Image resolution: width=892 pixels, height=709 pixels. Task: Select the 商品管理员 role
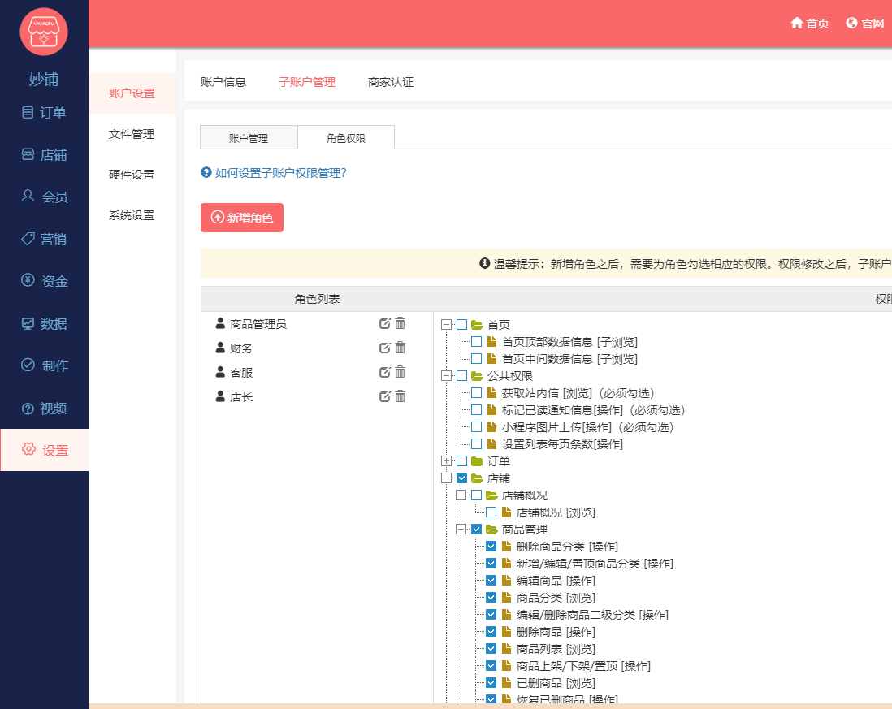[x=258, y=324]
